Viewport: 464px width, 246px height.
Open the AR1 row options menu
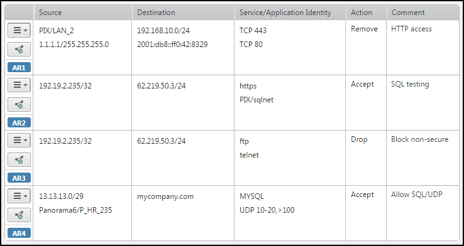click(19, 30)
